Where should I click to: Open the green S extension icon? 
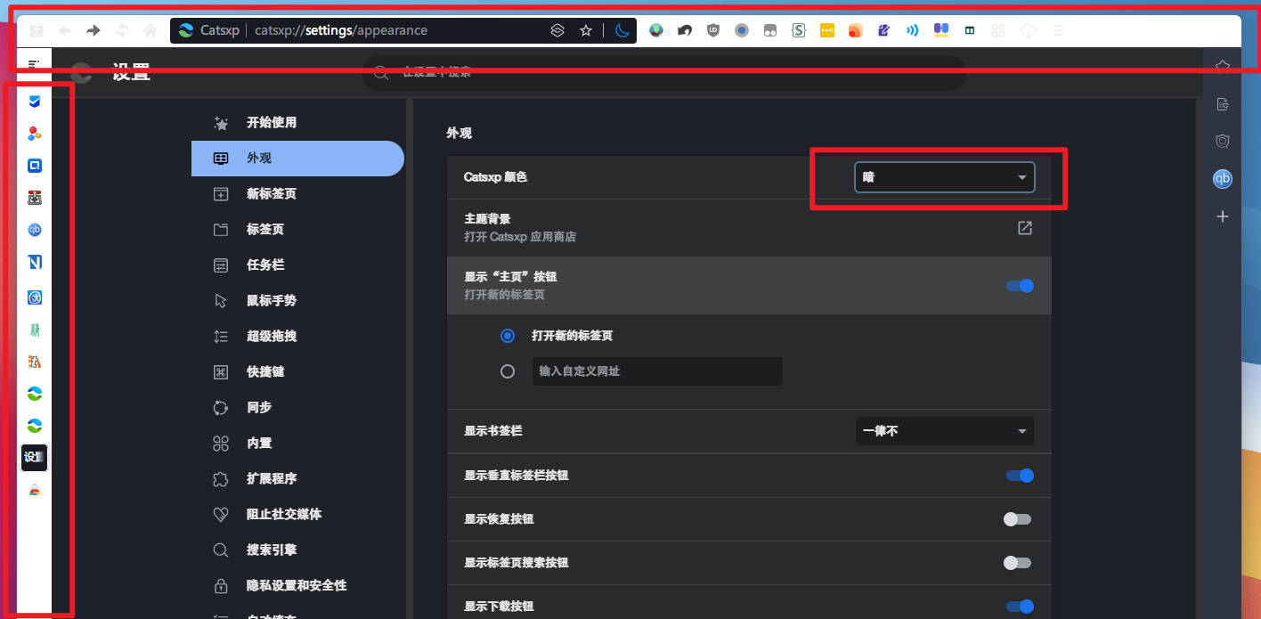799,30
